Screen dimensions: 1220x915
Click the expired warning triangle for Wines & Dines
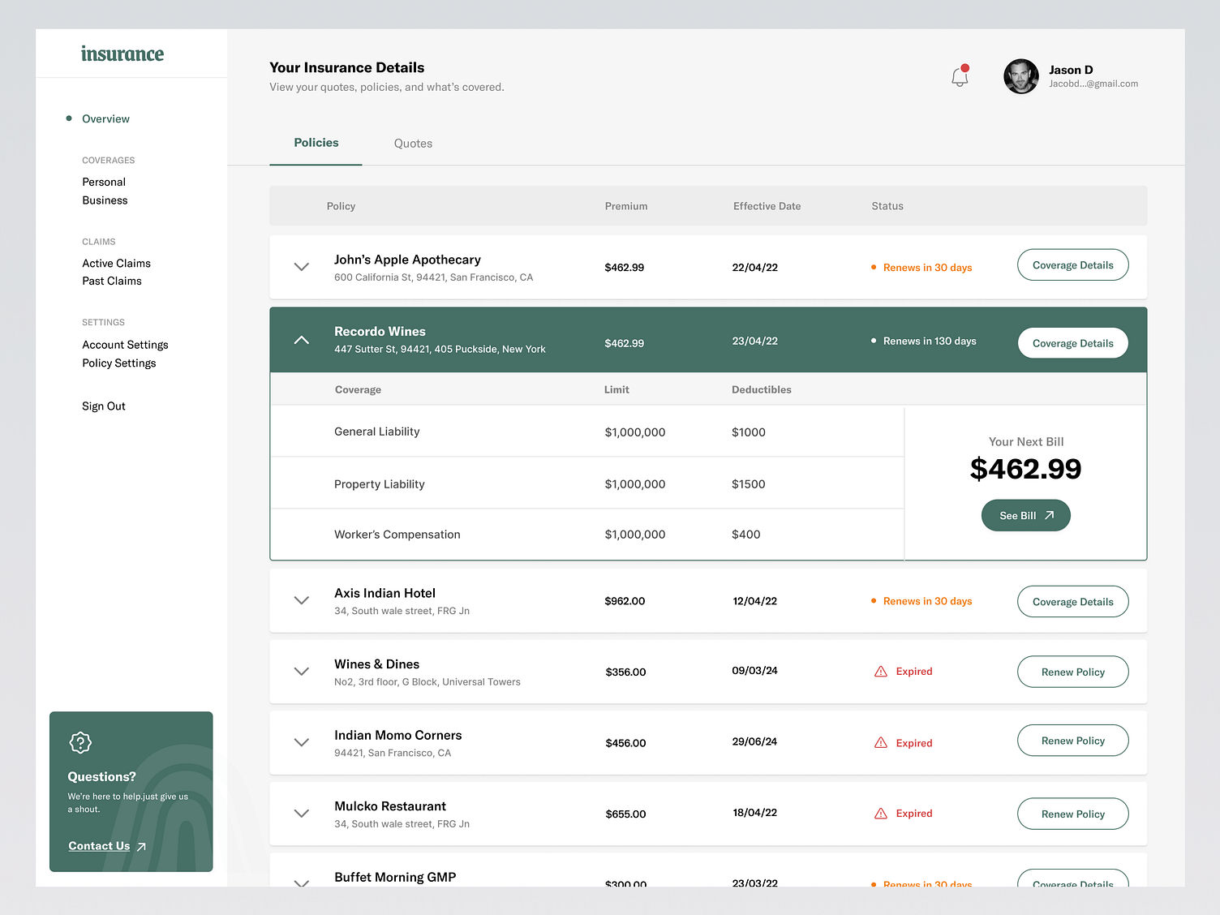pyautogui.click(x=880, y=671)
